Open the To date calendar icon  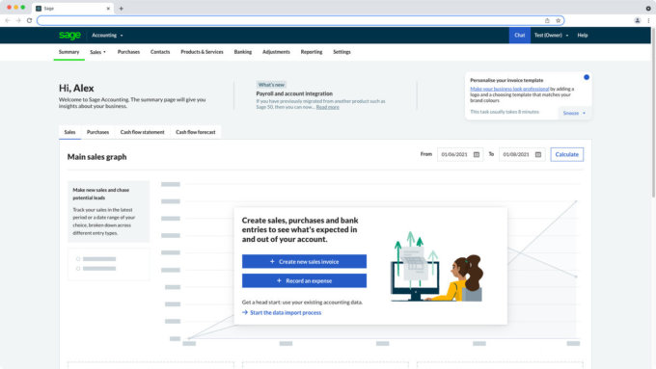tap(538, 154)
